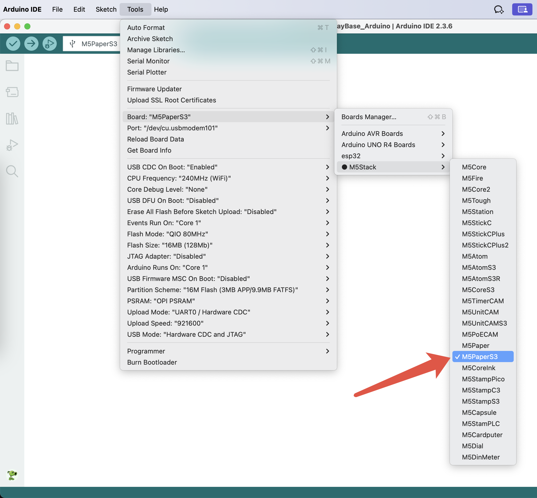Expand USB CDC On Boot option
Image resolution: width=537 pixels, height=498 pixels.
pyautogui.click(x=228, y=167)
